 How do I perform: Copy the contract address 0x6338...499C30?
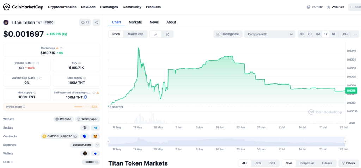point(75,136)
